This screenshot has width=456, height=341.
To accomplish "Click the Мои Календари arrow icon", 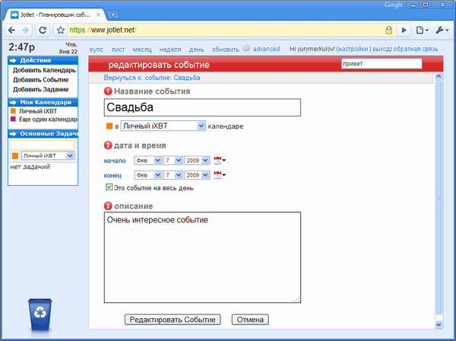I will click(x=13, y=103).
